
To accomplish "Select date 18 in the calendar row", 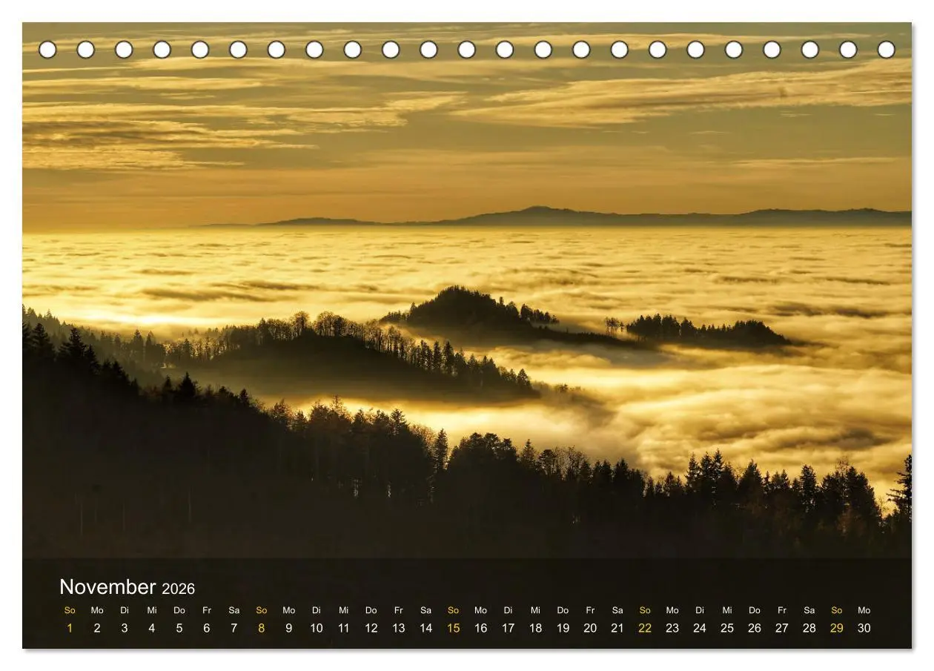I will pos(536,628).
